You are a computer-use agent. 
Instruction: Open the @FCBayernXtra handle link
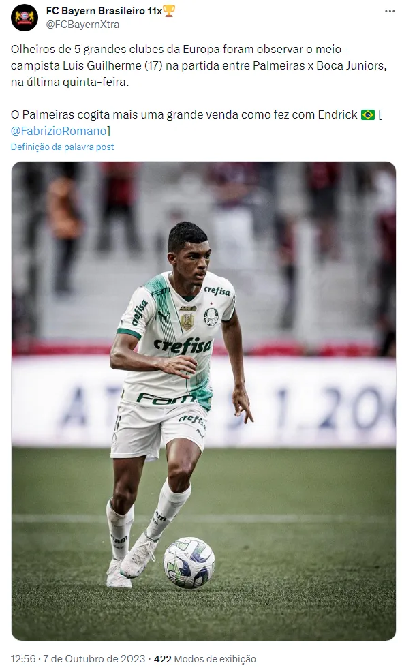click(82, 25)
